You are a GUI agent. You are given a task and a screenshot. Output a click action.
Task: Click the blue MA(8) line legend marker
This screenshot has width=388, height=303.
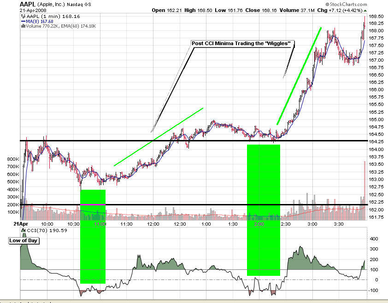point(23,22)
